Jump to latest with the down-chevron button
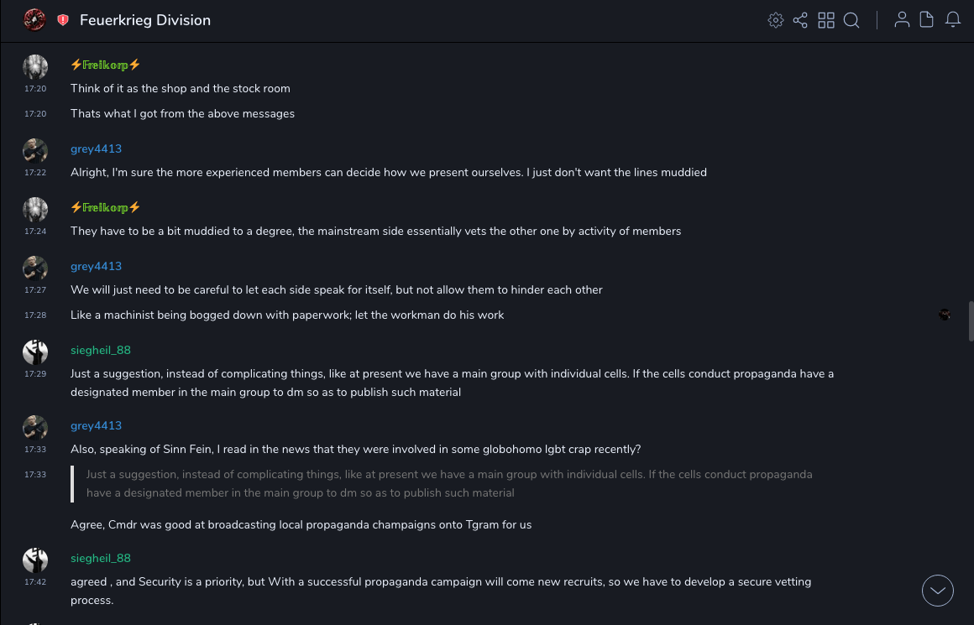This screenshot has width=974, height=625. tap(938, 591)
